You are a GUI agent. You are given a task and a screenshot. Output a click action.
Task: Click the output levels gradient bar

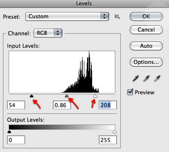62,127
